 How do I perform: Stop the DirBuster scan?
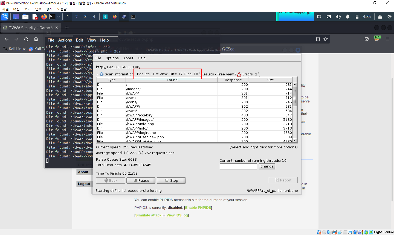(171, 181)
